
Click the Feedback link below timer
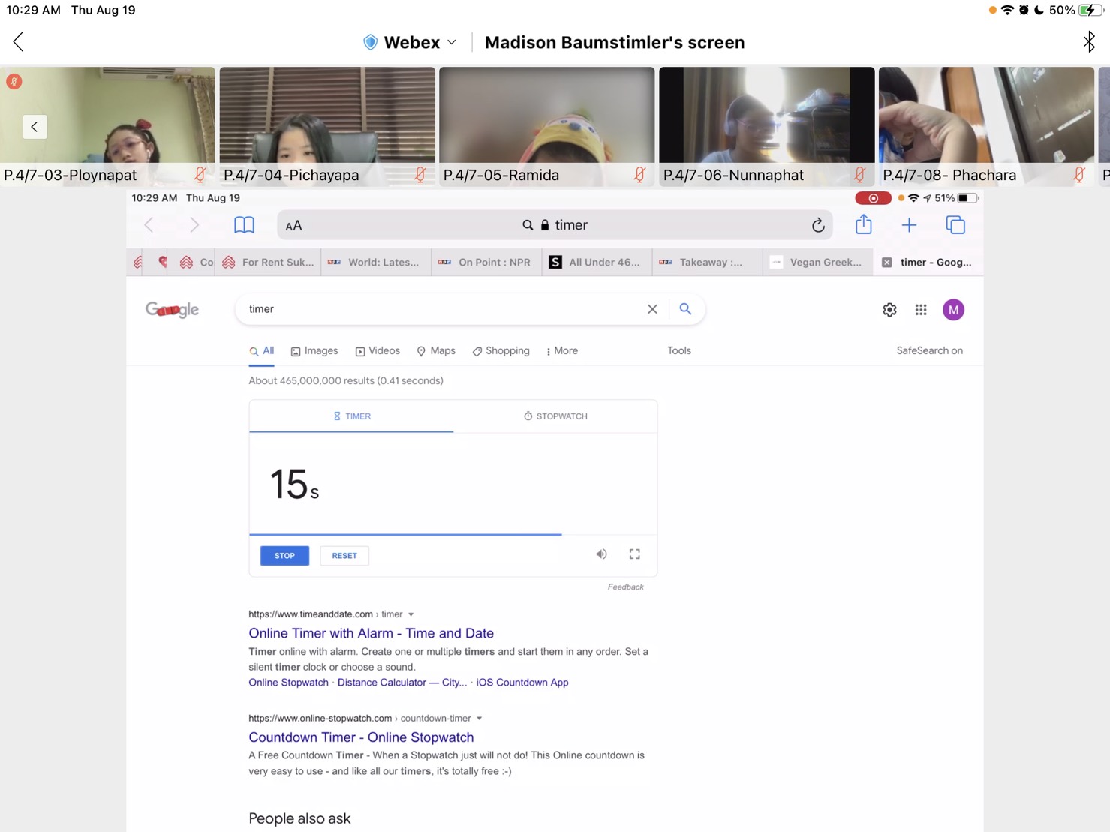tap(625, 587)
